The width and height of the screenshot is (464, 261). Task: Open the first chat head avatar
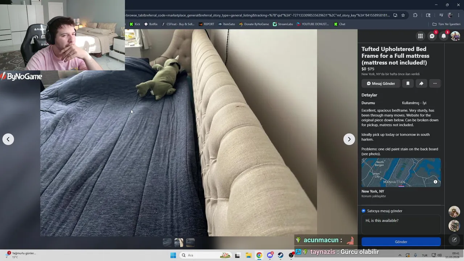pos(454,212)
